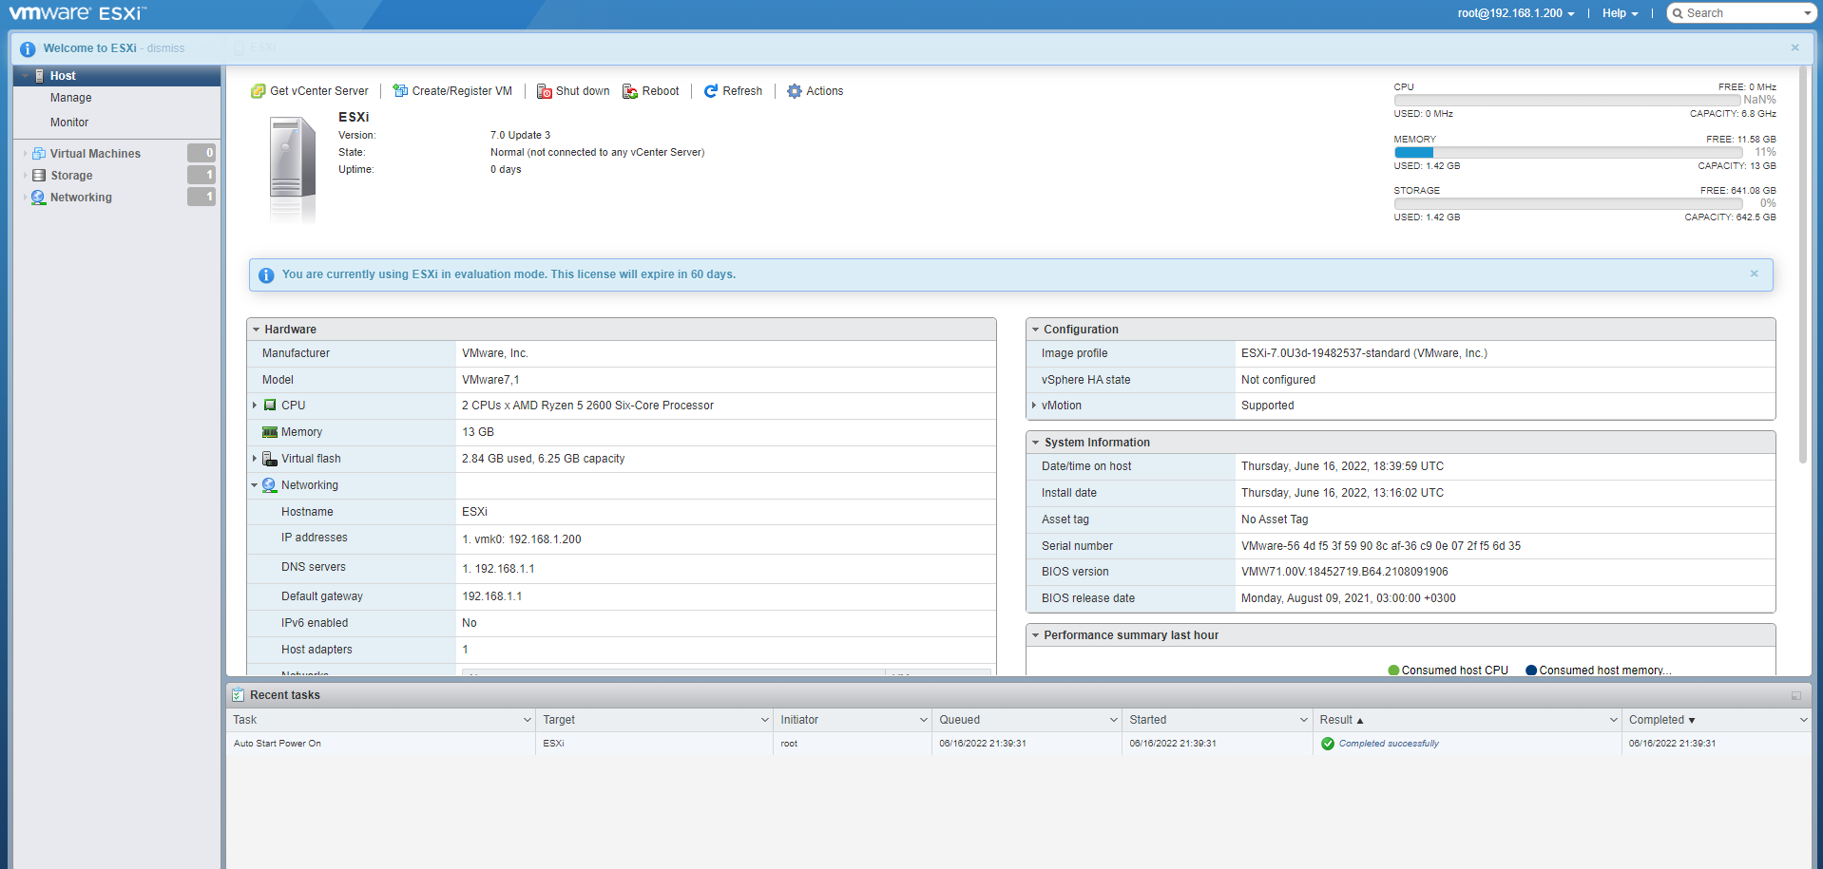Screen dimensions: 1823x869
Task: Open the Initiator column dropdown arrow
Action: [x=923, y=720]
